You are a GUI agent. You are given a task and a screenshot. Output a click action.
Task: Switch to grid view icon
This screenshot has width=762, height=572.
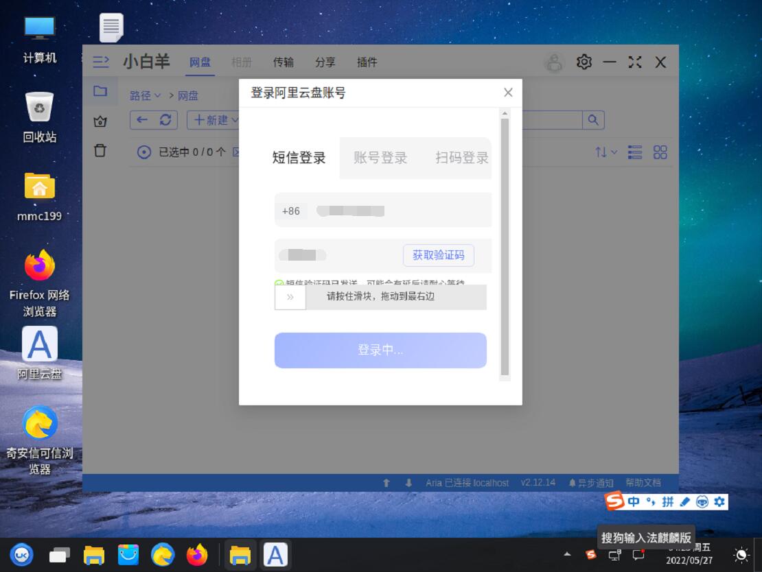tap(660, 152)
